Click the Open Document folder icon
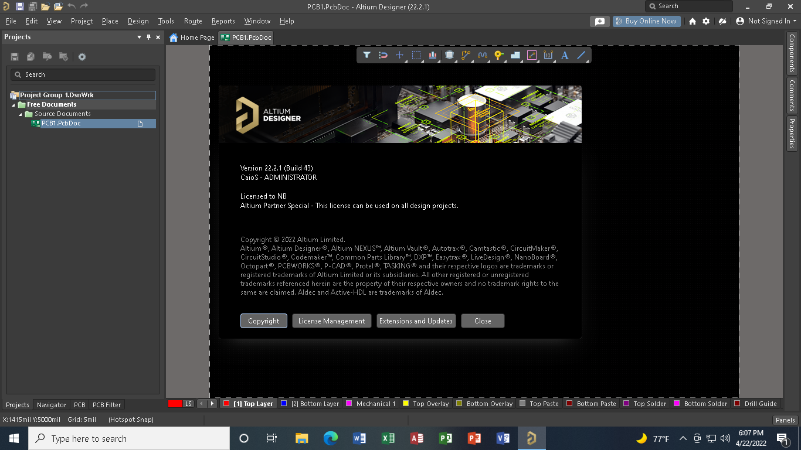The width and height of the screenshot is (801, 450). coord(45,6)
